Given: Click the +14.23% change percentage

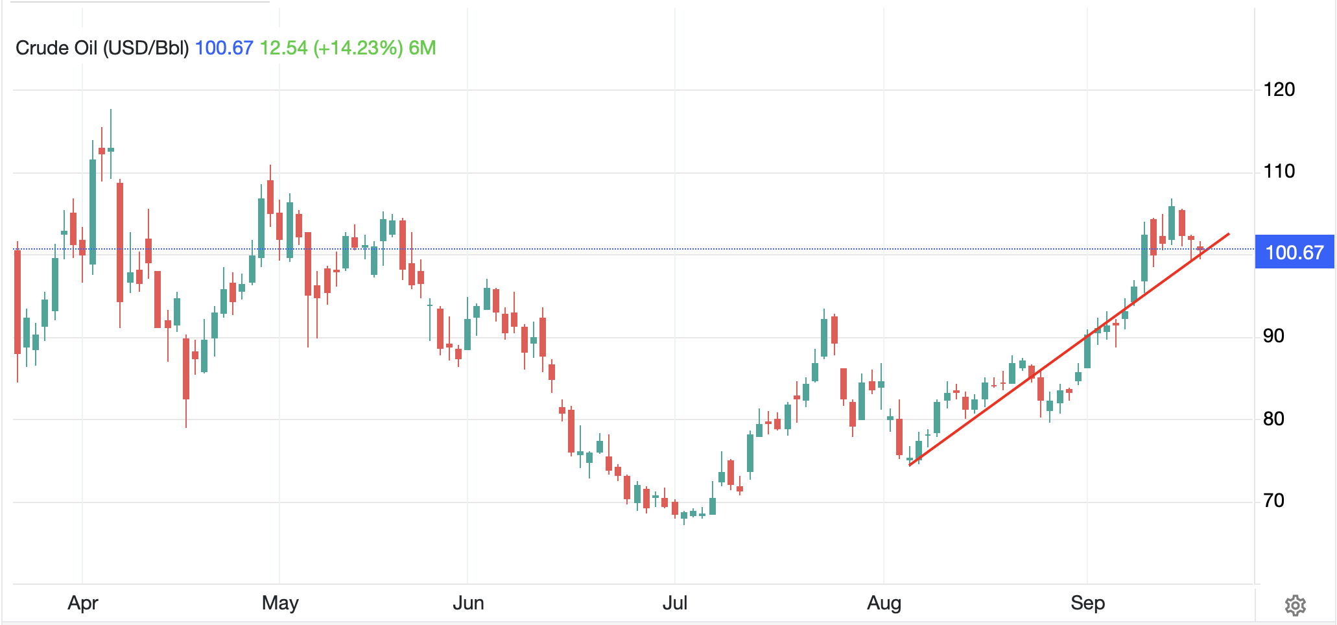Looking at the screenshot, I should 358,48.
